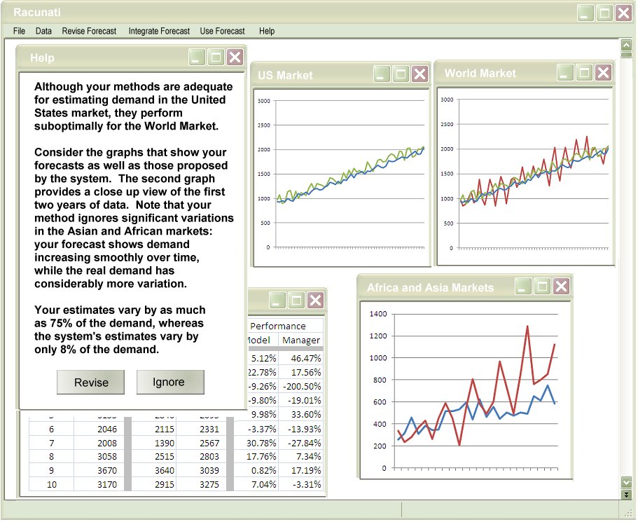Minimize the World Market window
Screen dimensions: 638x522
(565, 72)
